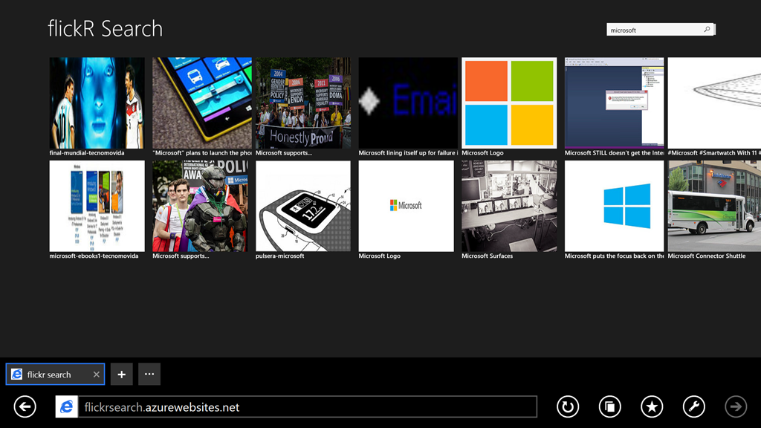Open the yellow Lumia phone thumbnail
The image size is (761, 428).
coord(202,103)
